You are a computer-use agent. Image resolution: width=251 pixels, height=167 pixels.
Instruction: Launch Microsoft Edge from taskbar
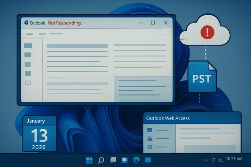click(x=136, y=160)
